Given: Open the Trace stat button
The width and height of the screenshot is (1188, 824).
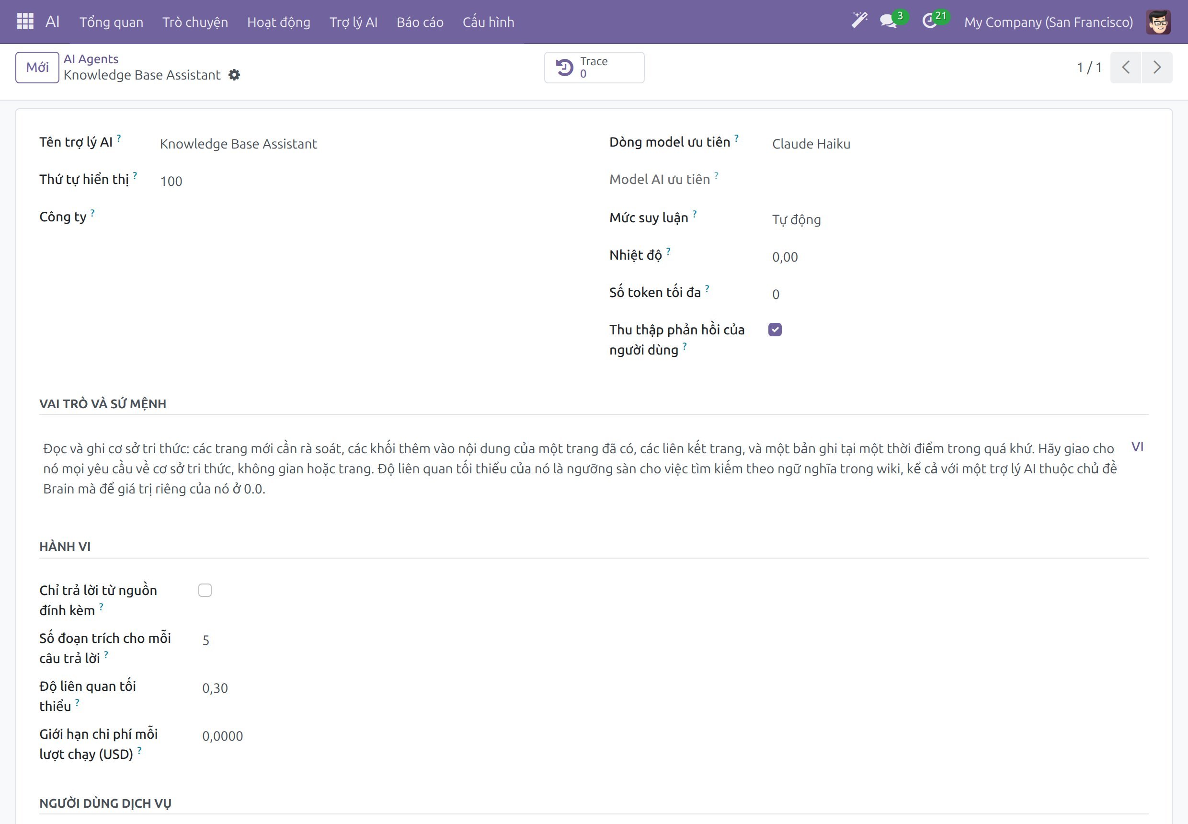Looking at the screenshot, I should click(594, 67).
